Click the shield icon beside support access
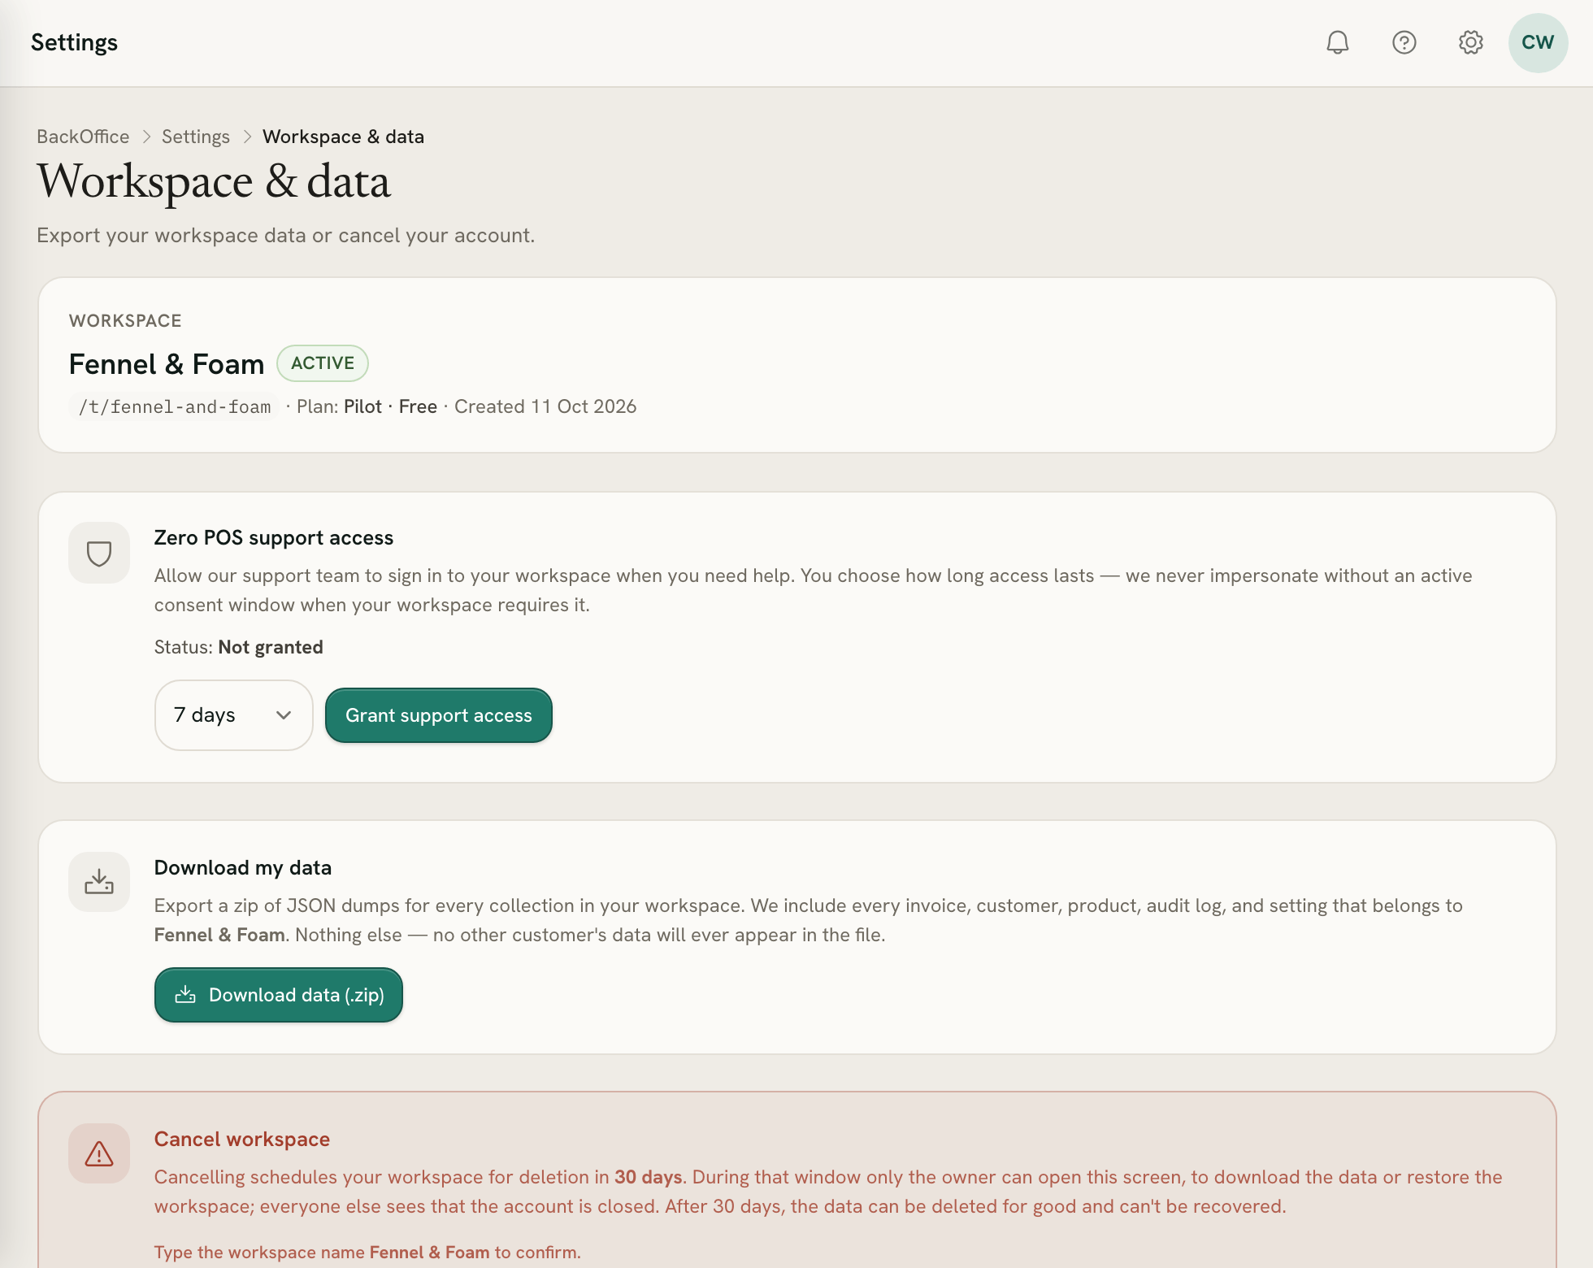Viewport: 1593px width, 1268px height. [99, 553]
